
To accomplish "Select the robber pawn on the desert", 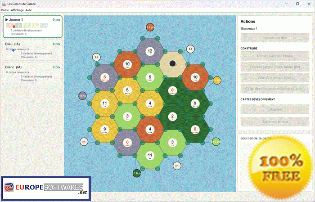I will (x=172, y=63).
